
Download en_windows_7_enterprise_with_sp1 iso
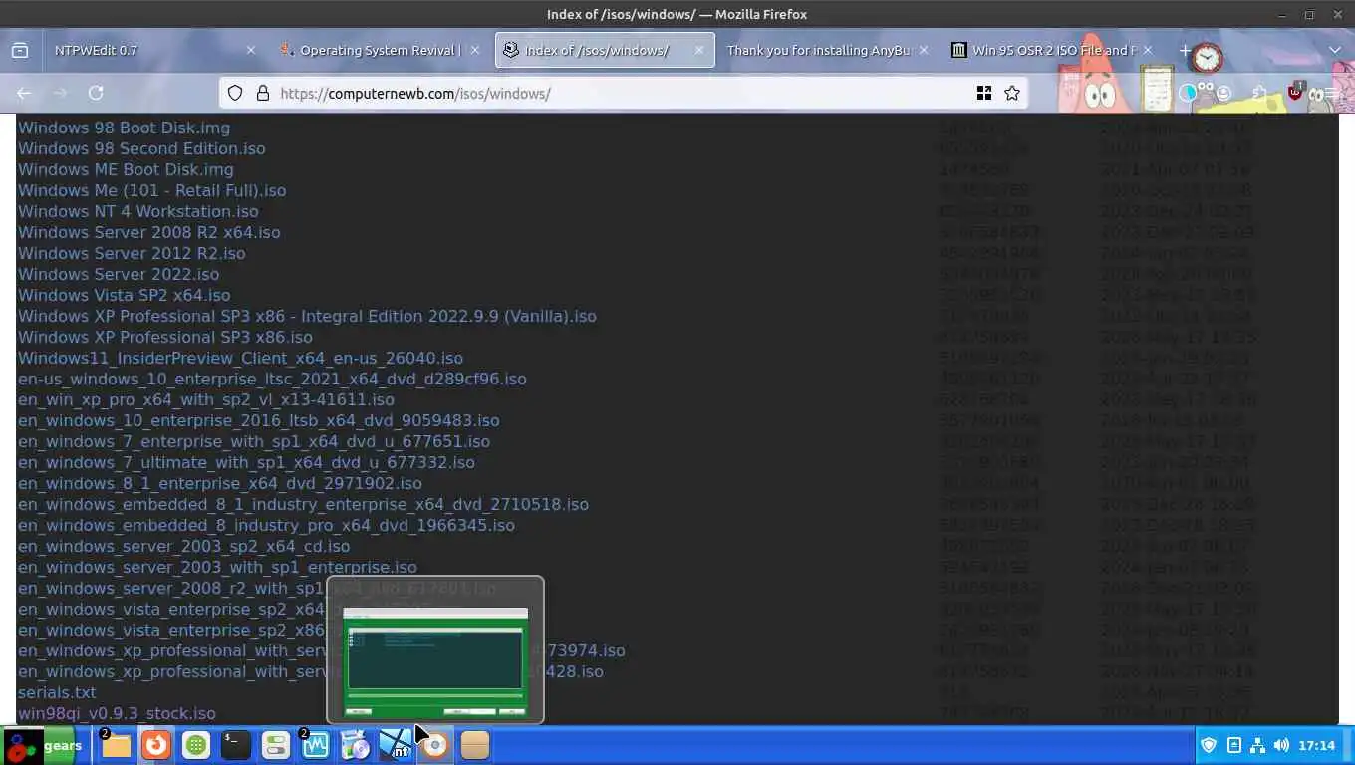pos(254,441)
